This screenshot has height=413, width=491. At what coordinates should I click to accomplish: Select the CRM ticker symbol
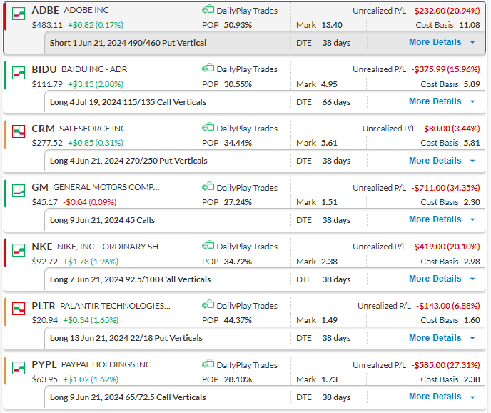click(44, 129)
